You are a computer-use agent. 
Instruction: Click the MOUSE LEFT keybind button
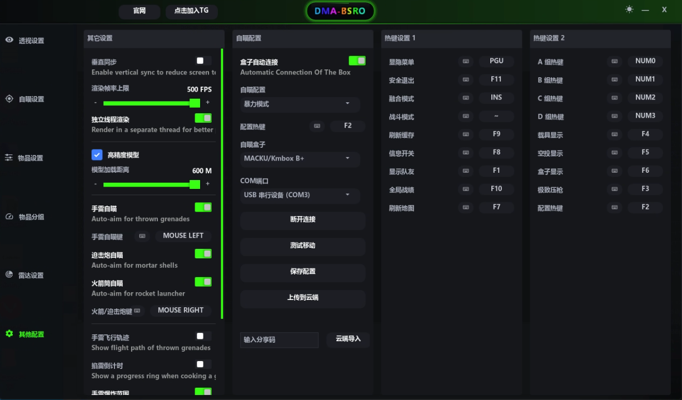point(183,236)
